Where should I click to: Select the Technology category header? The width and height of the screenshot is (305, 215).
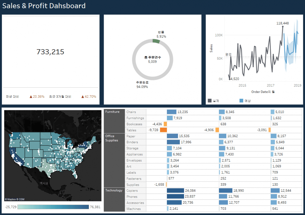tap(114, 191)
